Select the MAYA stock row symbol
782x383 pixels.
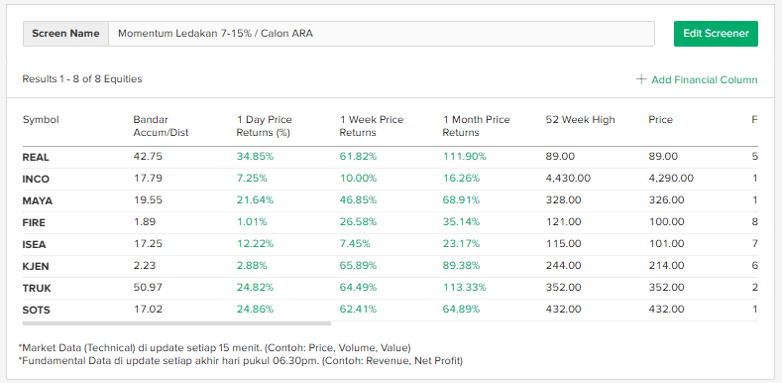tap(38, 201)
